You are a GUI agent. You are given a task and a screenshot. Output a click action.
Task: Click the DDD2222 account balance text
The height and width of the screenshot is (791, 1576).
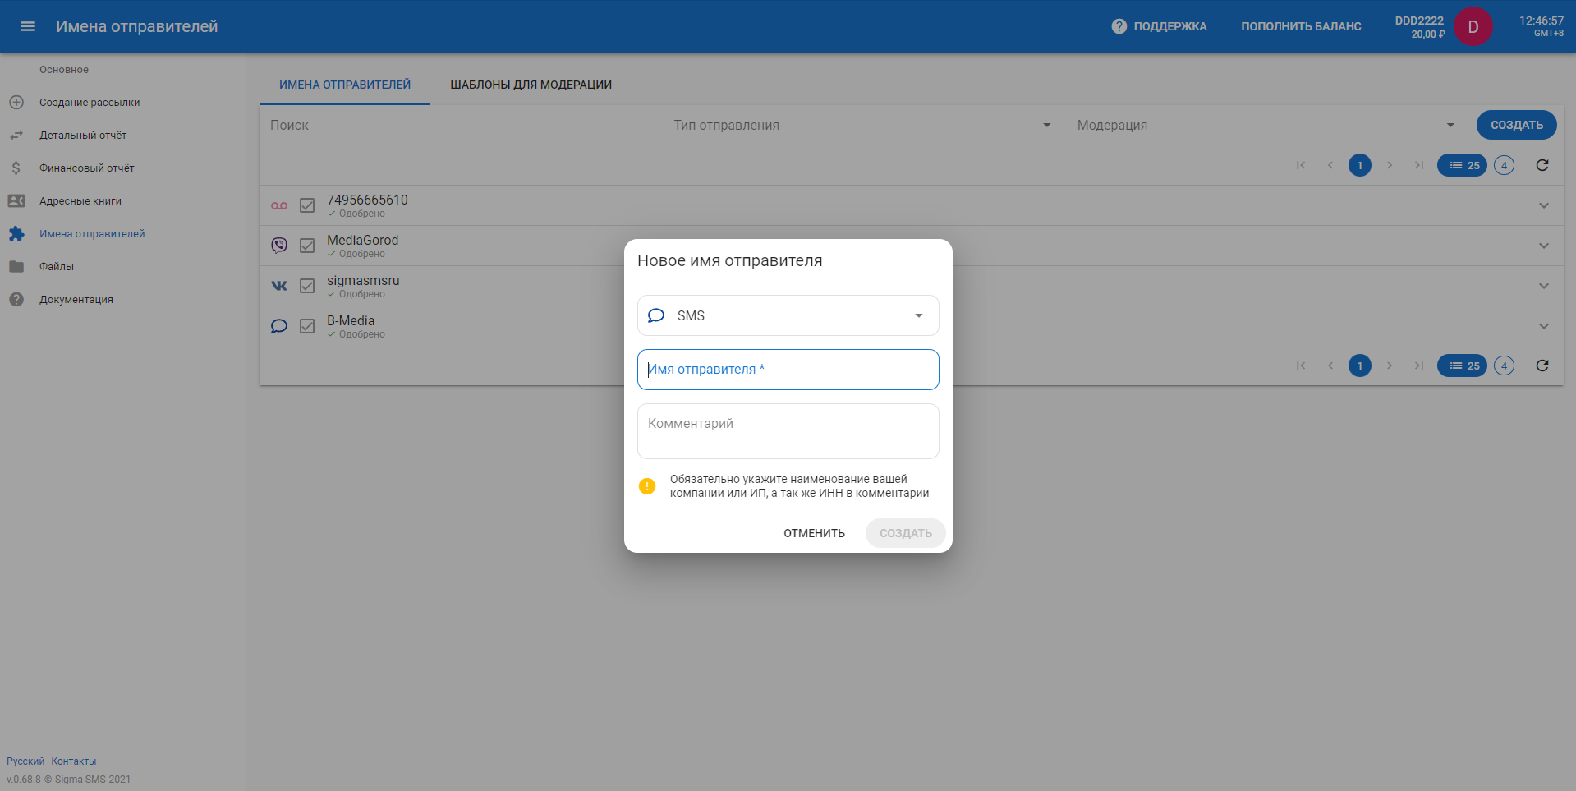pyautogui.click(x=1419, y=27)
